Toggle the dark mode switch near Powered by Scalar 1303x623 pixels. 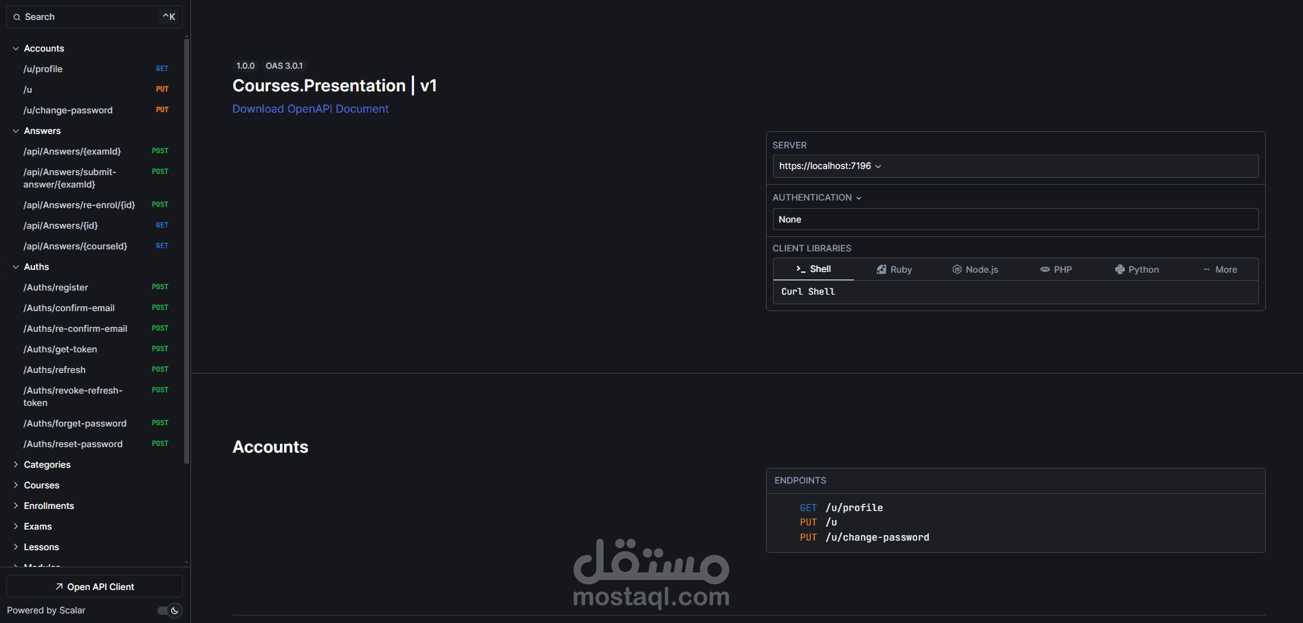166,611
